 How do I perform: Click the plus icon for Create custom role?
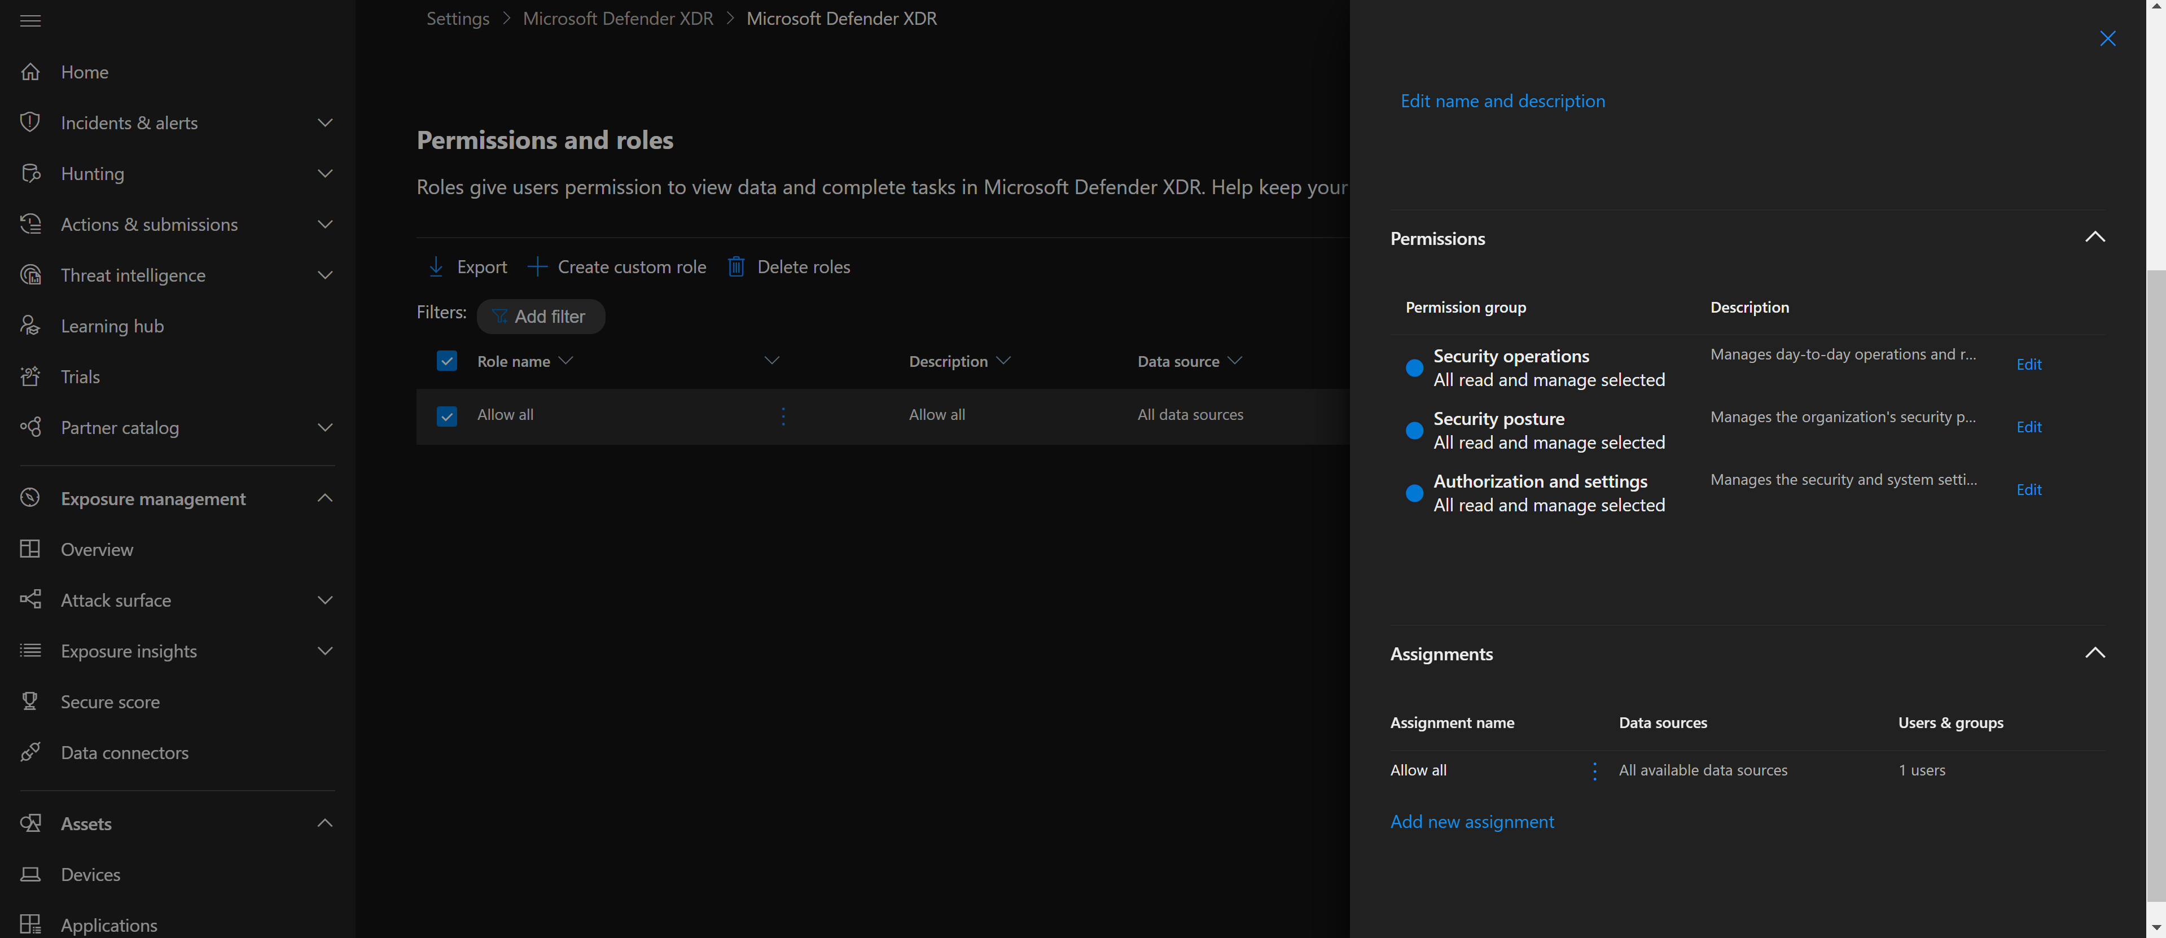tap(537, 268)
